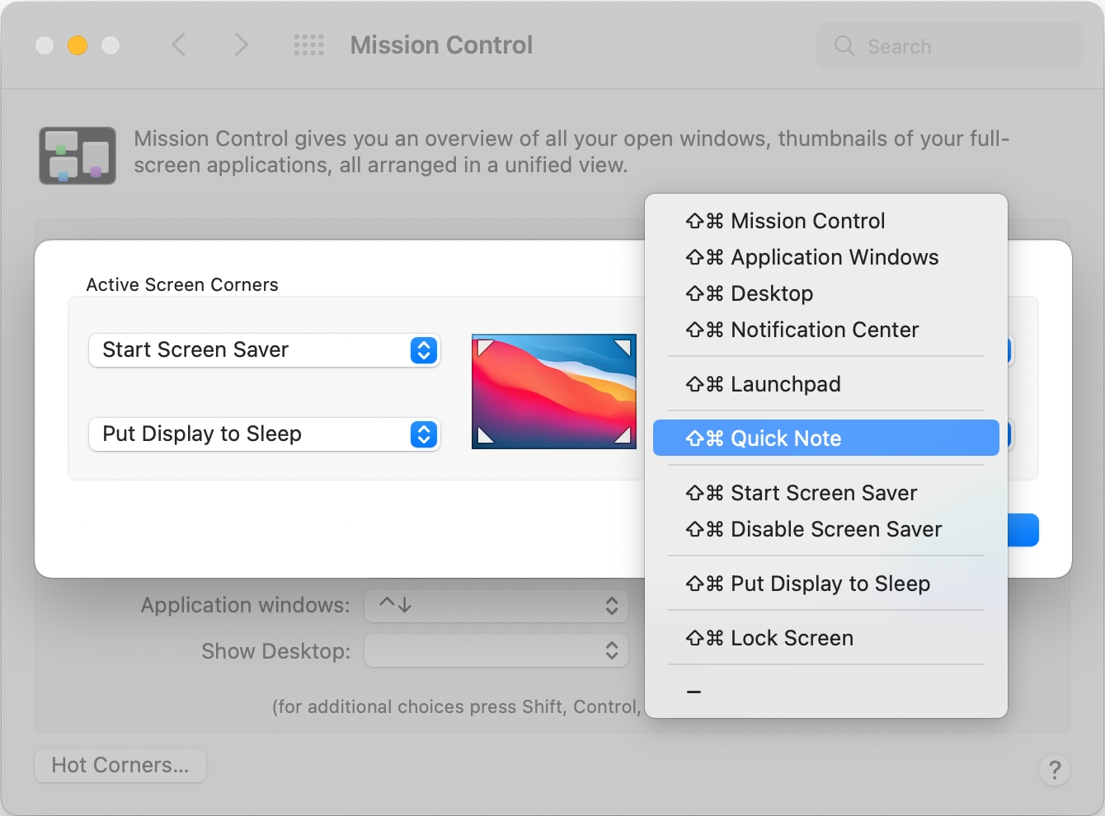This screenshot has height=816, width=1105.
Task: Open the Show Desktop shortcut dropdown
Action: coord(496,650)
